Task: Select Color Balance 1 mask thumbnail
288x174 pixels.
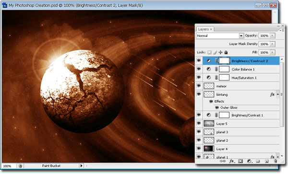Action: (224, 69)
